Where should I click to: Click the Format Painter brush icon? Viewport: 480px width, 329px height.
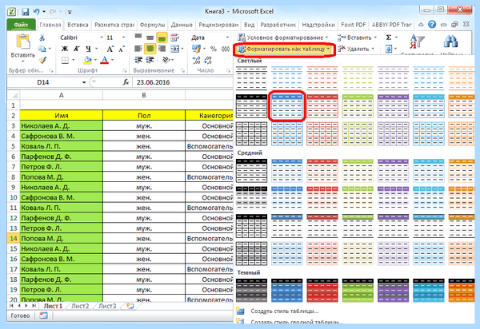point(42,60)
